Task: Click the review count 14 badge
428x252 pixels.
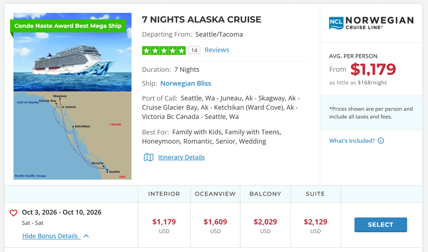Action: pyautogui.click(x=194, y=50)
